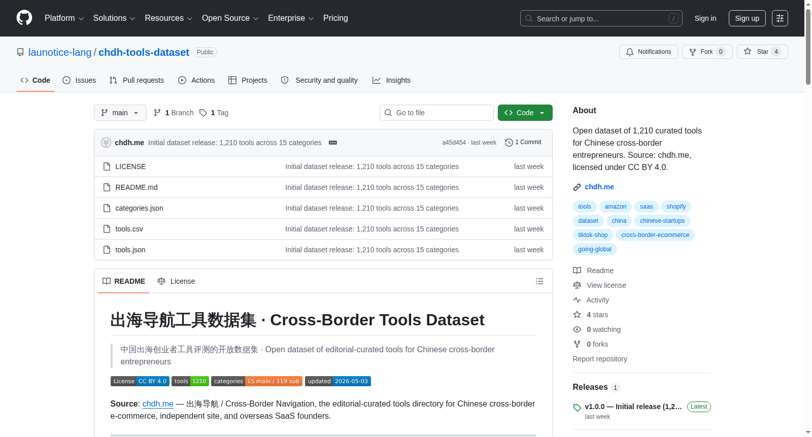Click the link icon beside chdh.me in About
The image size is (812, 437).
(577, 187)
